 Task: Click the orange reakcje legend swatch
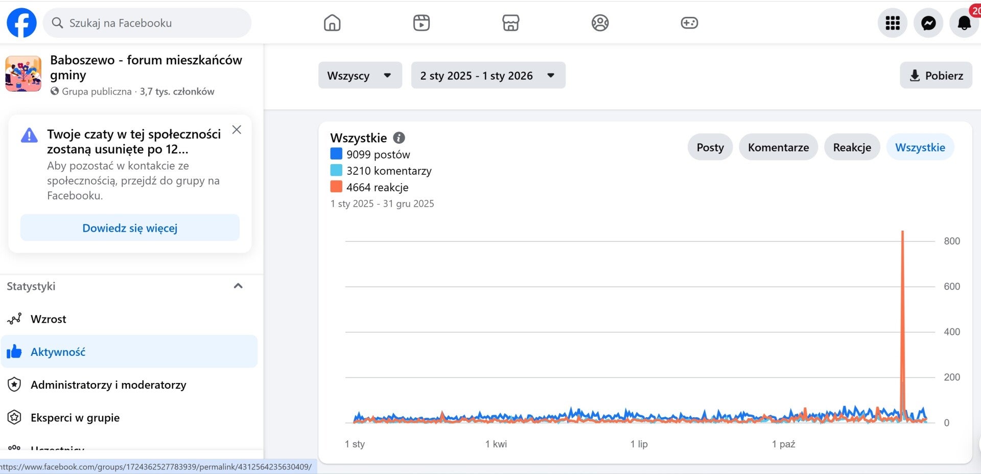336,187
